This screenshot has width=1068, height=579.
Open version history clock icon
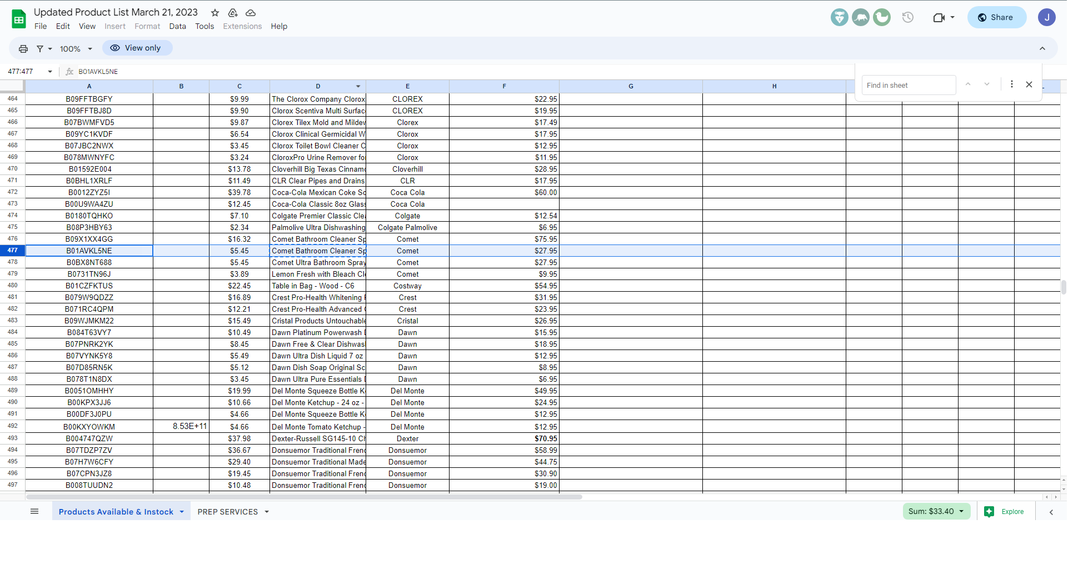(x=908, y=17)
